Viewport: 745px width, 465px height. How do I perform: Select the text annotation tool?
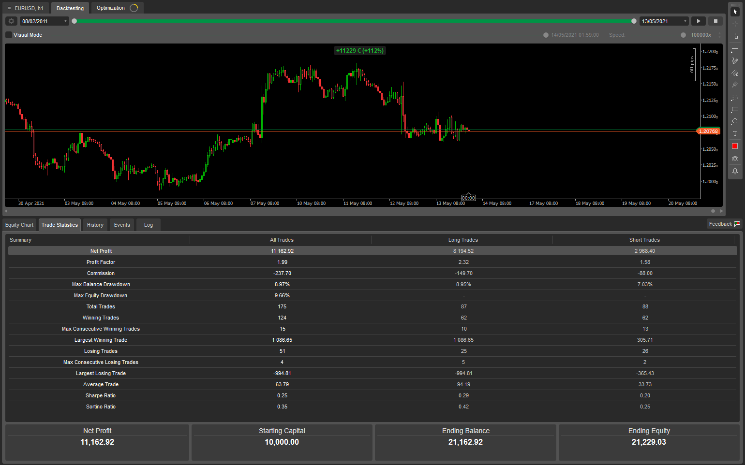(735, 134)
